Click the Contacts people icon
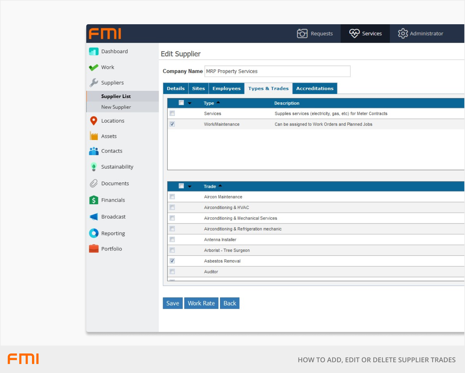 [x=94, y=151]
